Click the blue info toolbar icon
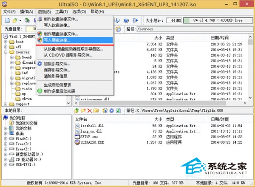Viewport: 255px width, 187px height. (117, 20)
